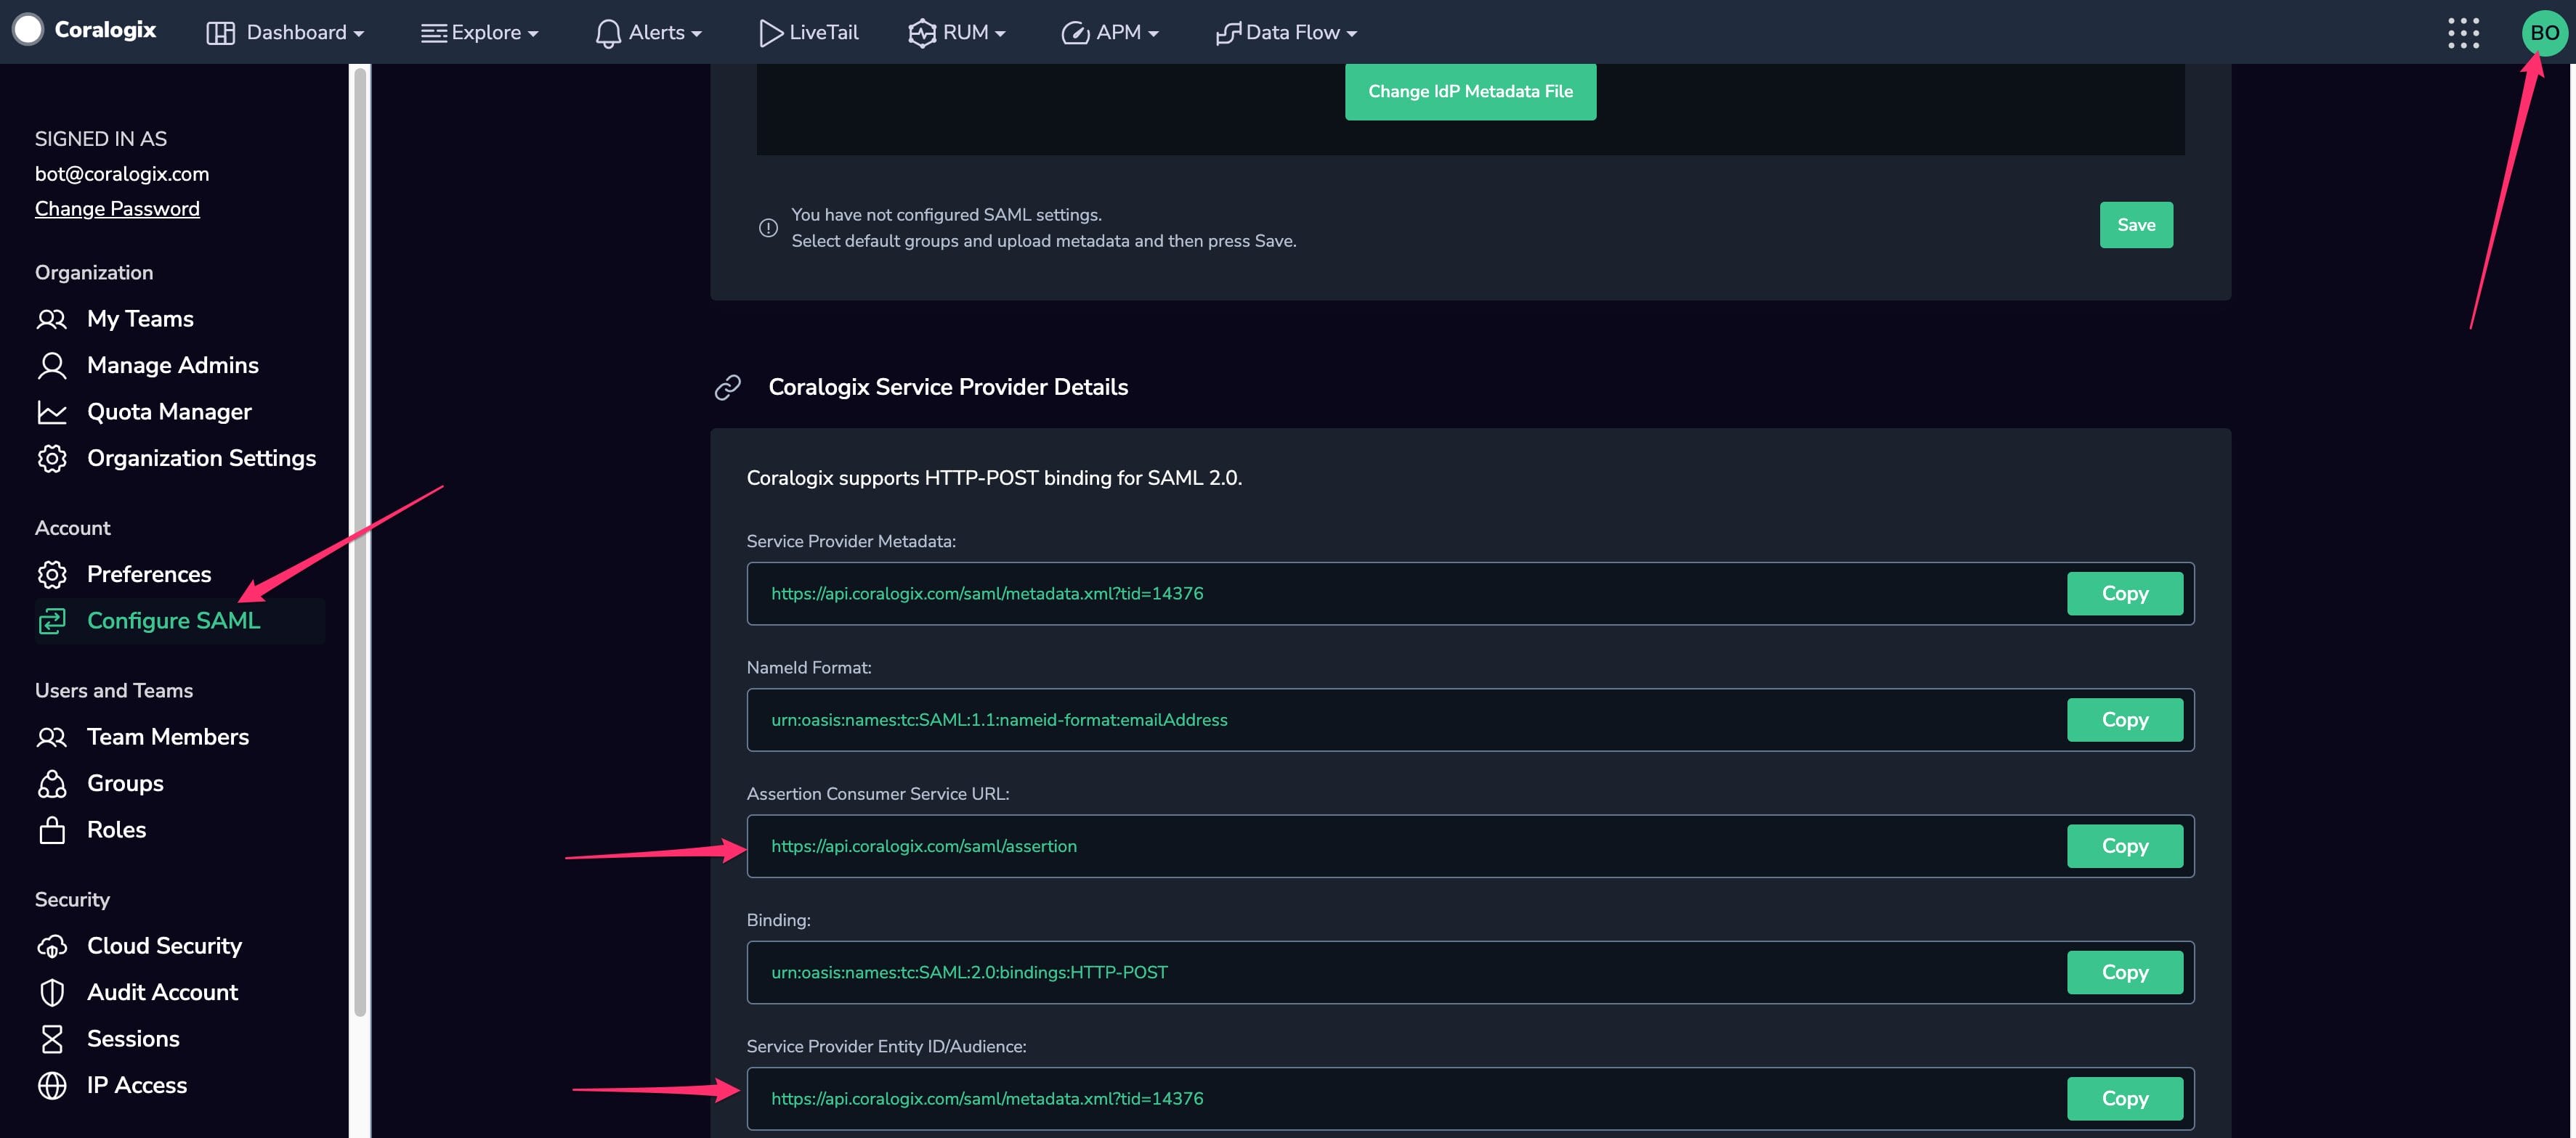Click the Service Provider Metadata URL field
The height and width of the screenshot is (1138, 2576).
(1470, 594)
